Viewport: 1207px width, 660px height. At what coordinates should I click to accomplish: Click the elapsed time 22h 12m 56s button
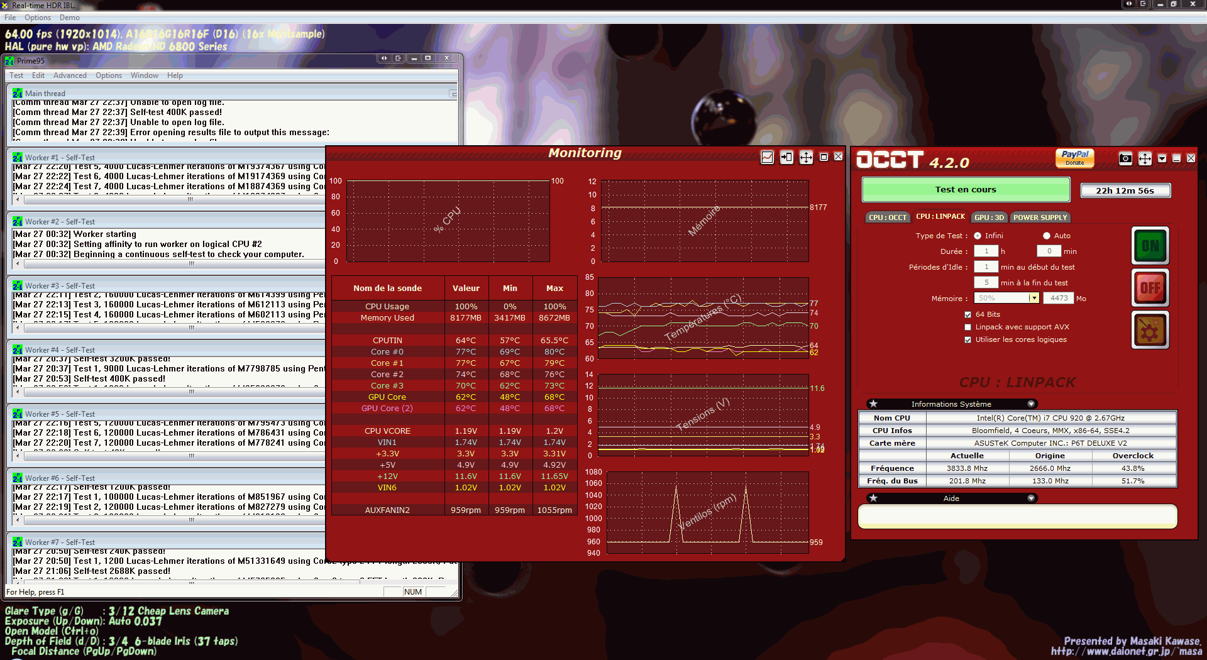click(1125, 190)
